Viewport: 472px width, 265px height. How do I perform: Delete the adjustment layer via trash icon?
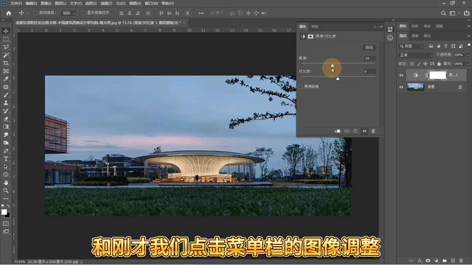[x=373, y=131]
